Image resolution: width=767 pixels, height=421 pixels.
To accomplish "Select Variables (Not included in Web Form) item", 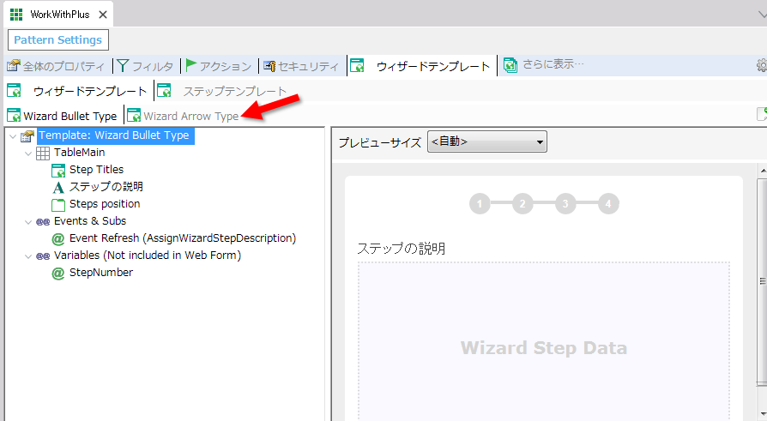I will (148, 256).
